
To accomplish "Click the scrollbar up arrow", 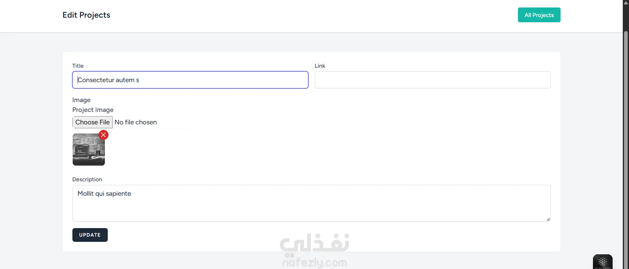I will click(626, 3).
